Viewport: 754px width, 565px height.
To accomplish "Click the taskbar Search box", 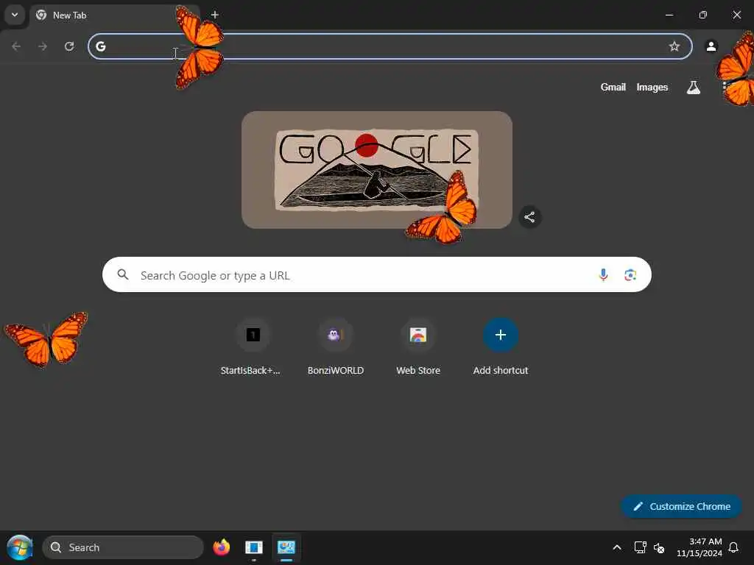I will point(123,547).
